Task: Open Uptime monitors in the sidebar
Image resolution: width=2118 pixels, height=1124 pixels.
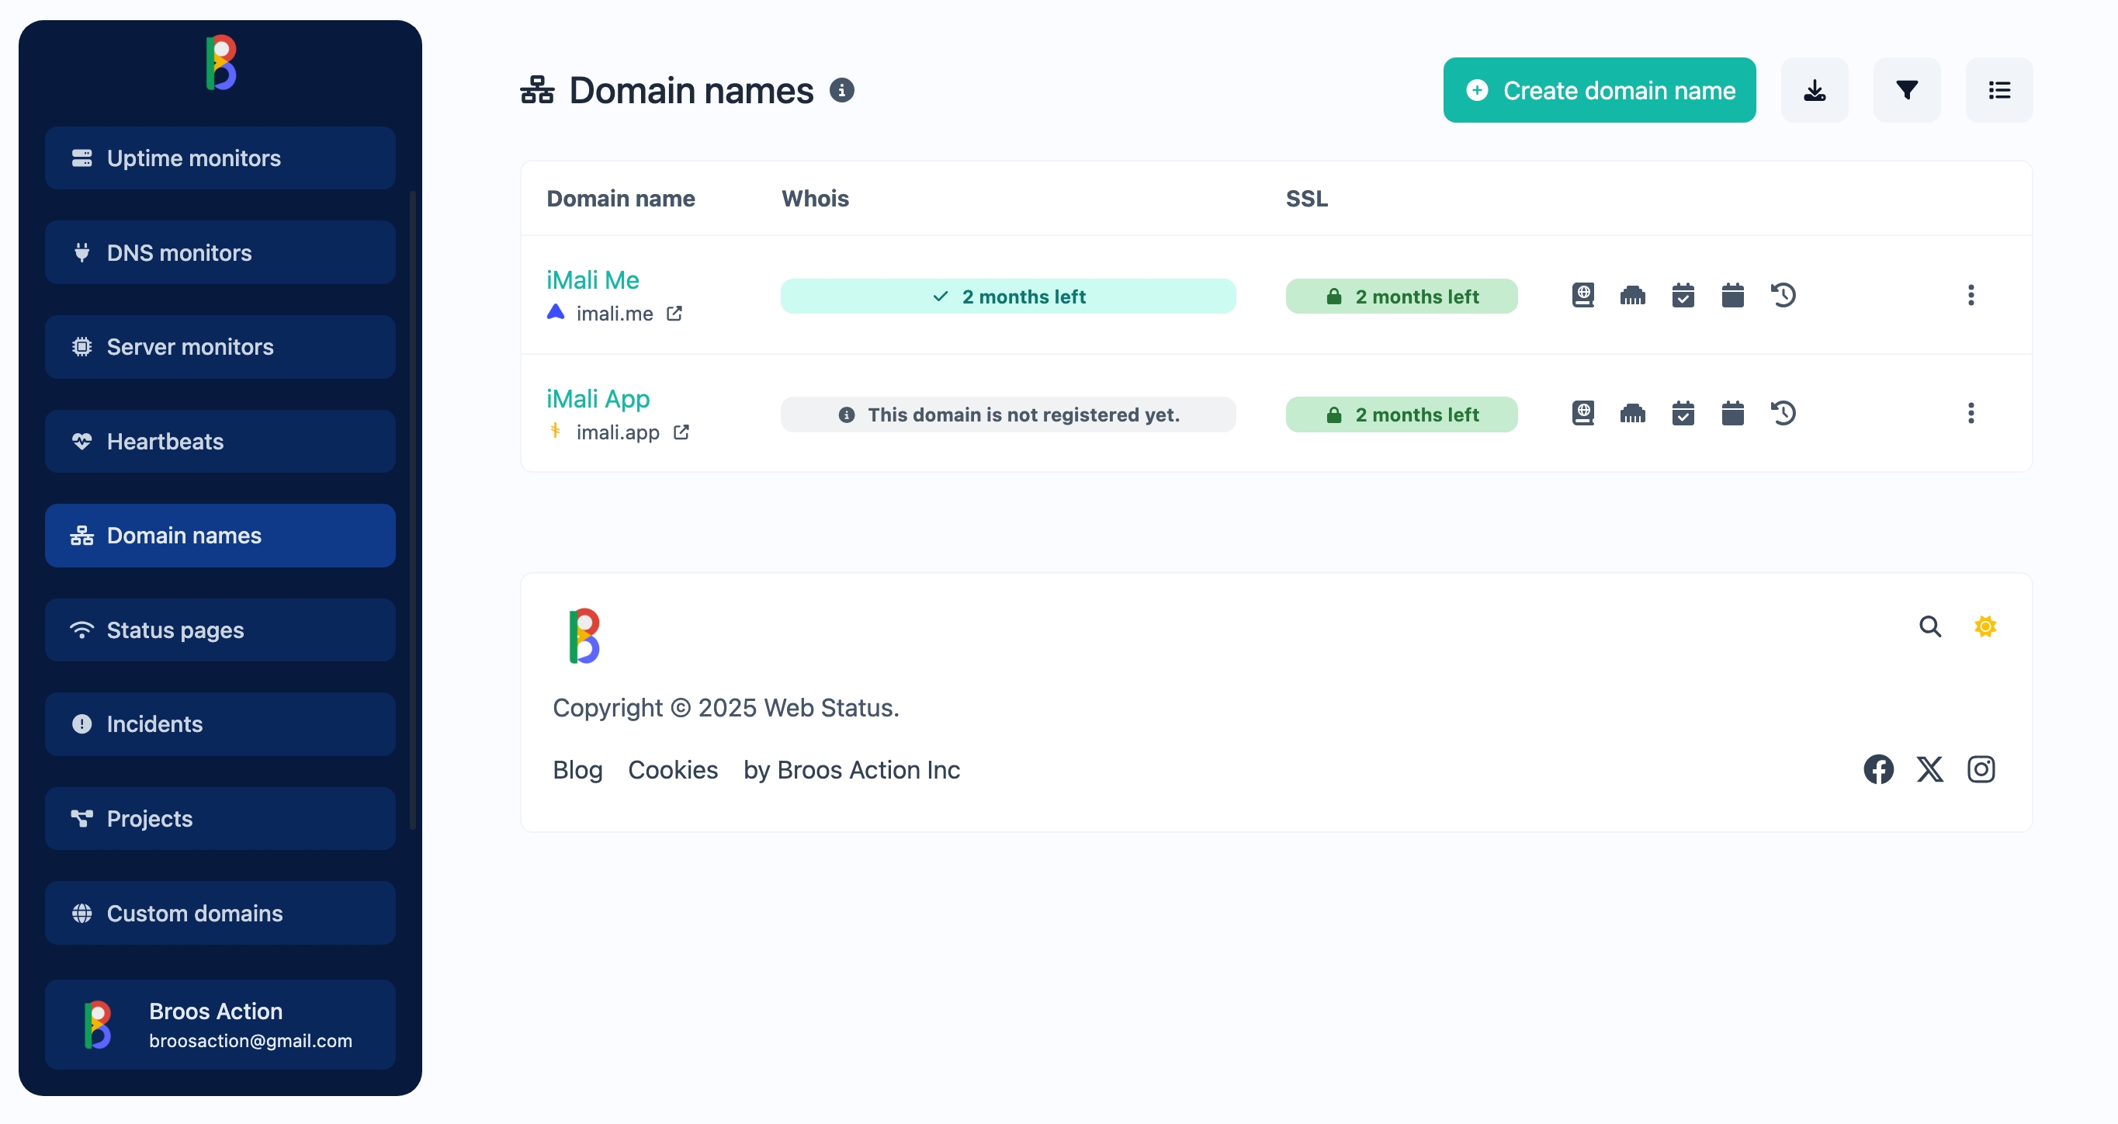Action: (220, 158)
